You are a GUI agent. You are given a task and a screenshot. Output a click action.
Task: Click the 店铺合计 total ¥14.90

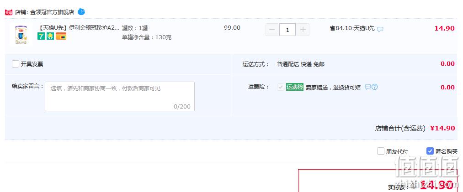[442, 128]
